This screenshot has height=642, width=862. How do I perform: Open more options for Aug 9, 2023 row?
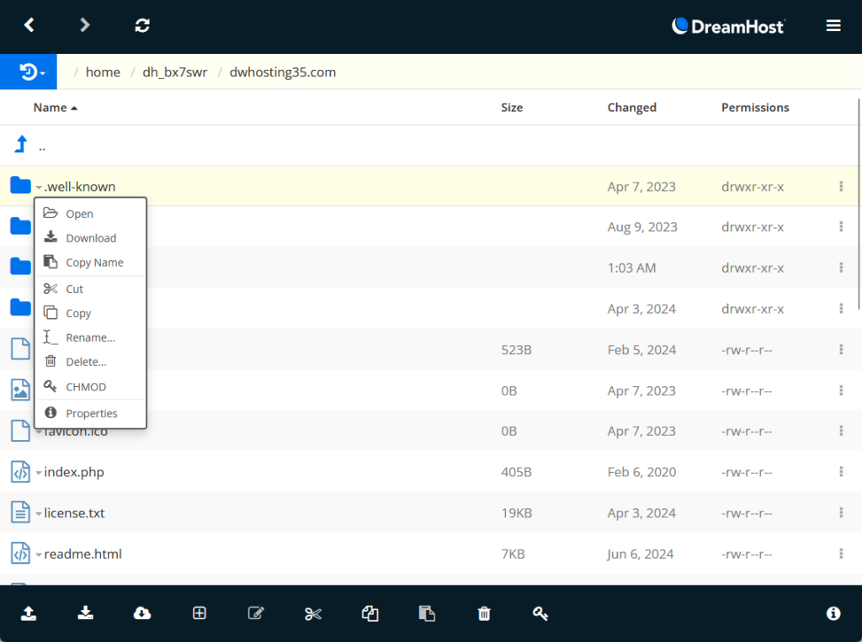click(841, 226)
